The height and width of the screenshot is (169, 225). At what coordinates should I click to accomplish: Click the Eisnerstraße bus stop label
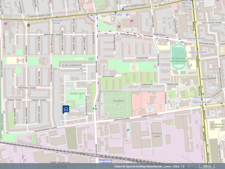115,15
